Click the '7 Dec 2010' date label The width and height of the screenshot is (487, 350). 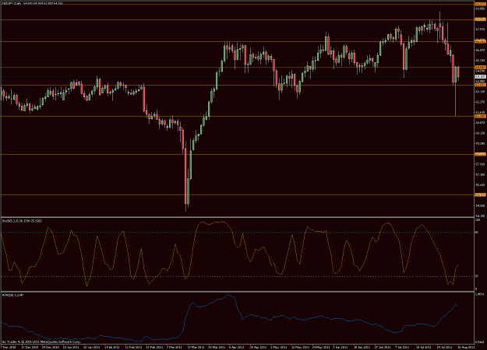tap(9, 347)
